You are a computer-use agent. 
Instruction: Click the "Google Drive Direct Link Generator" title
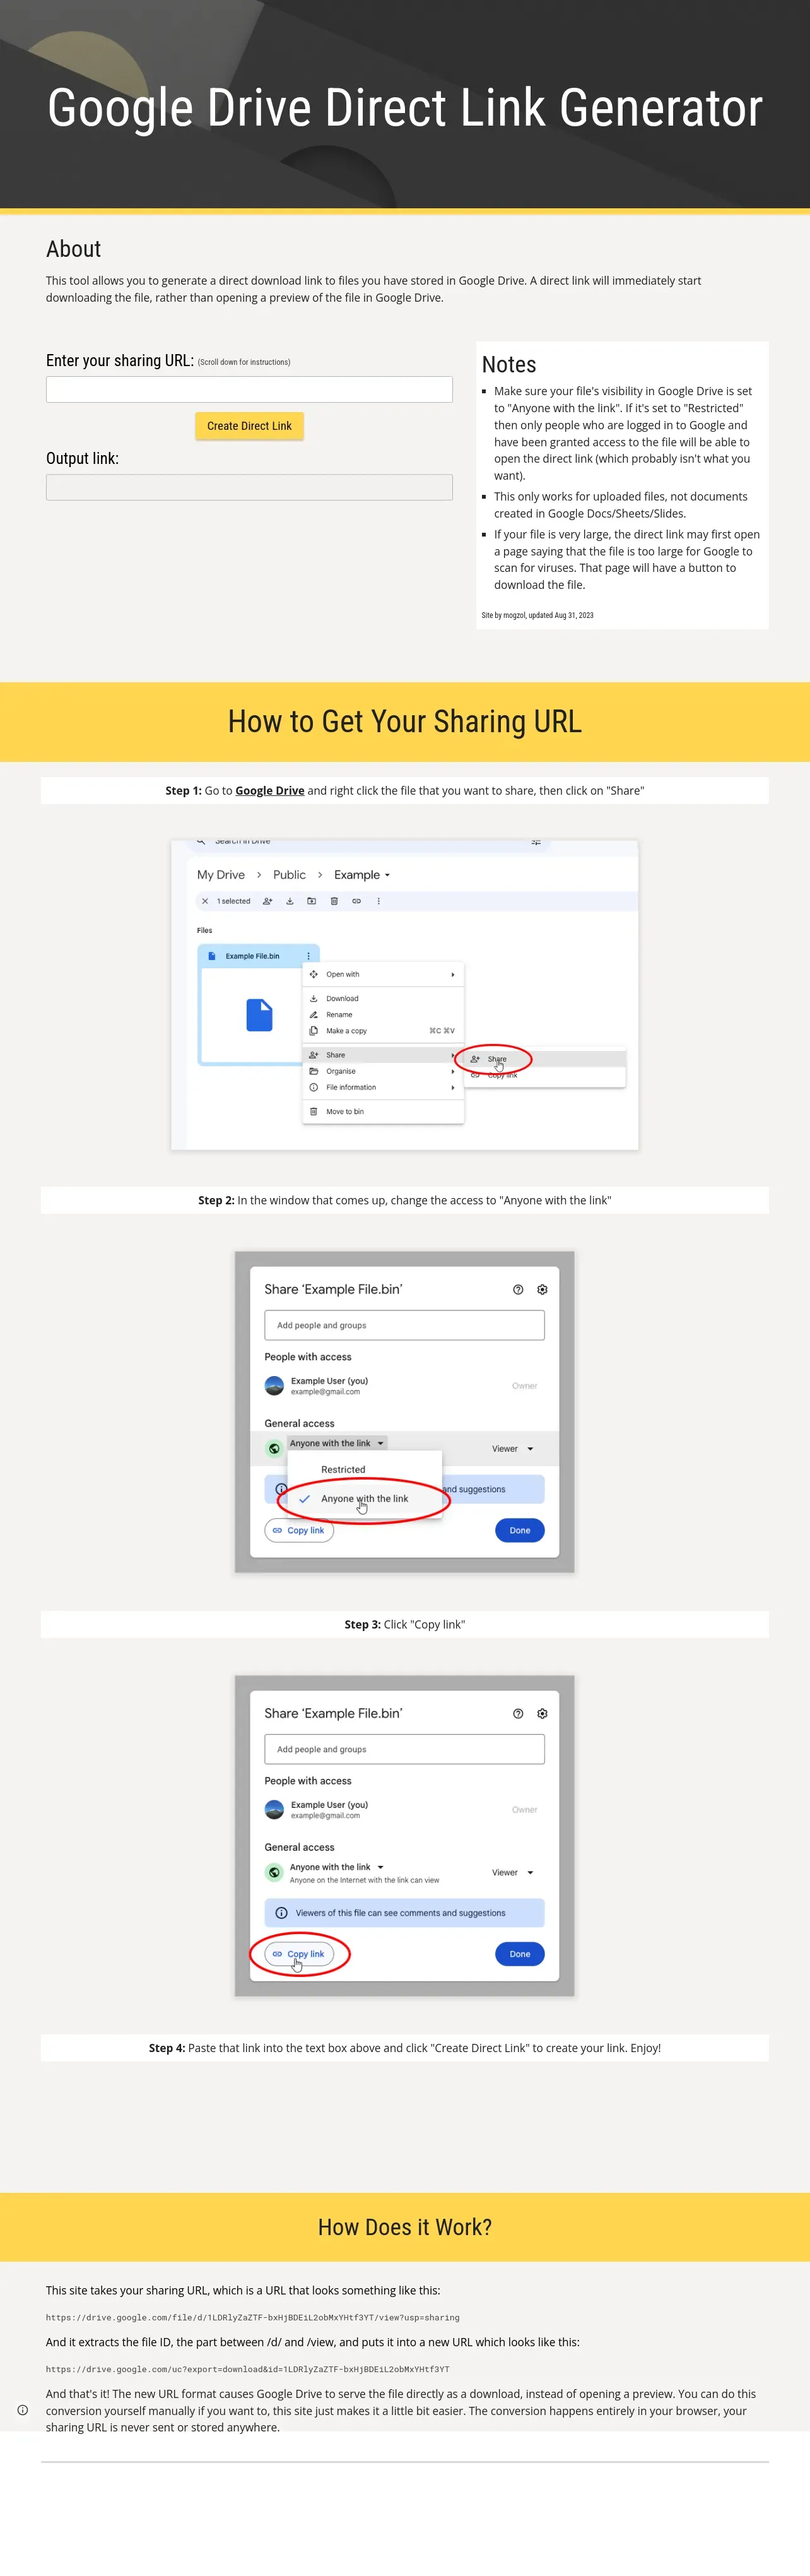(x=405, y=108)
